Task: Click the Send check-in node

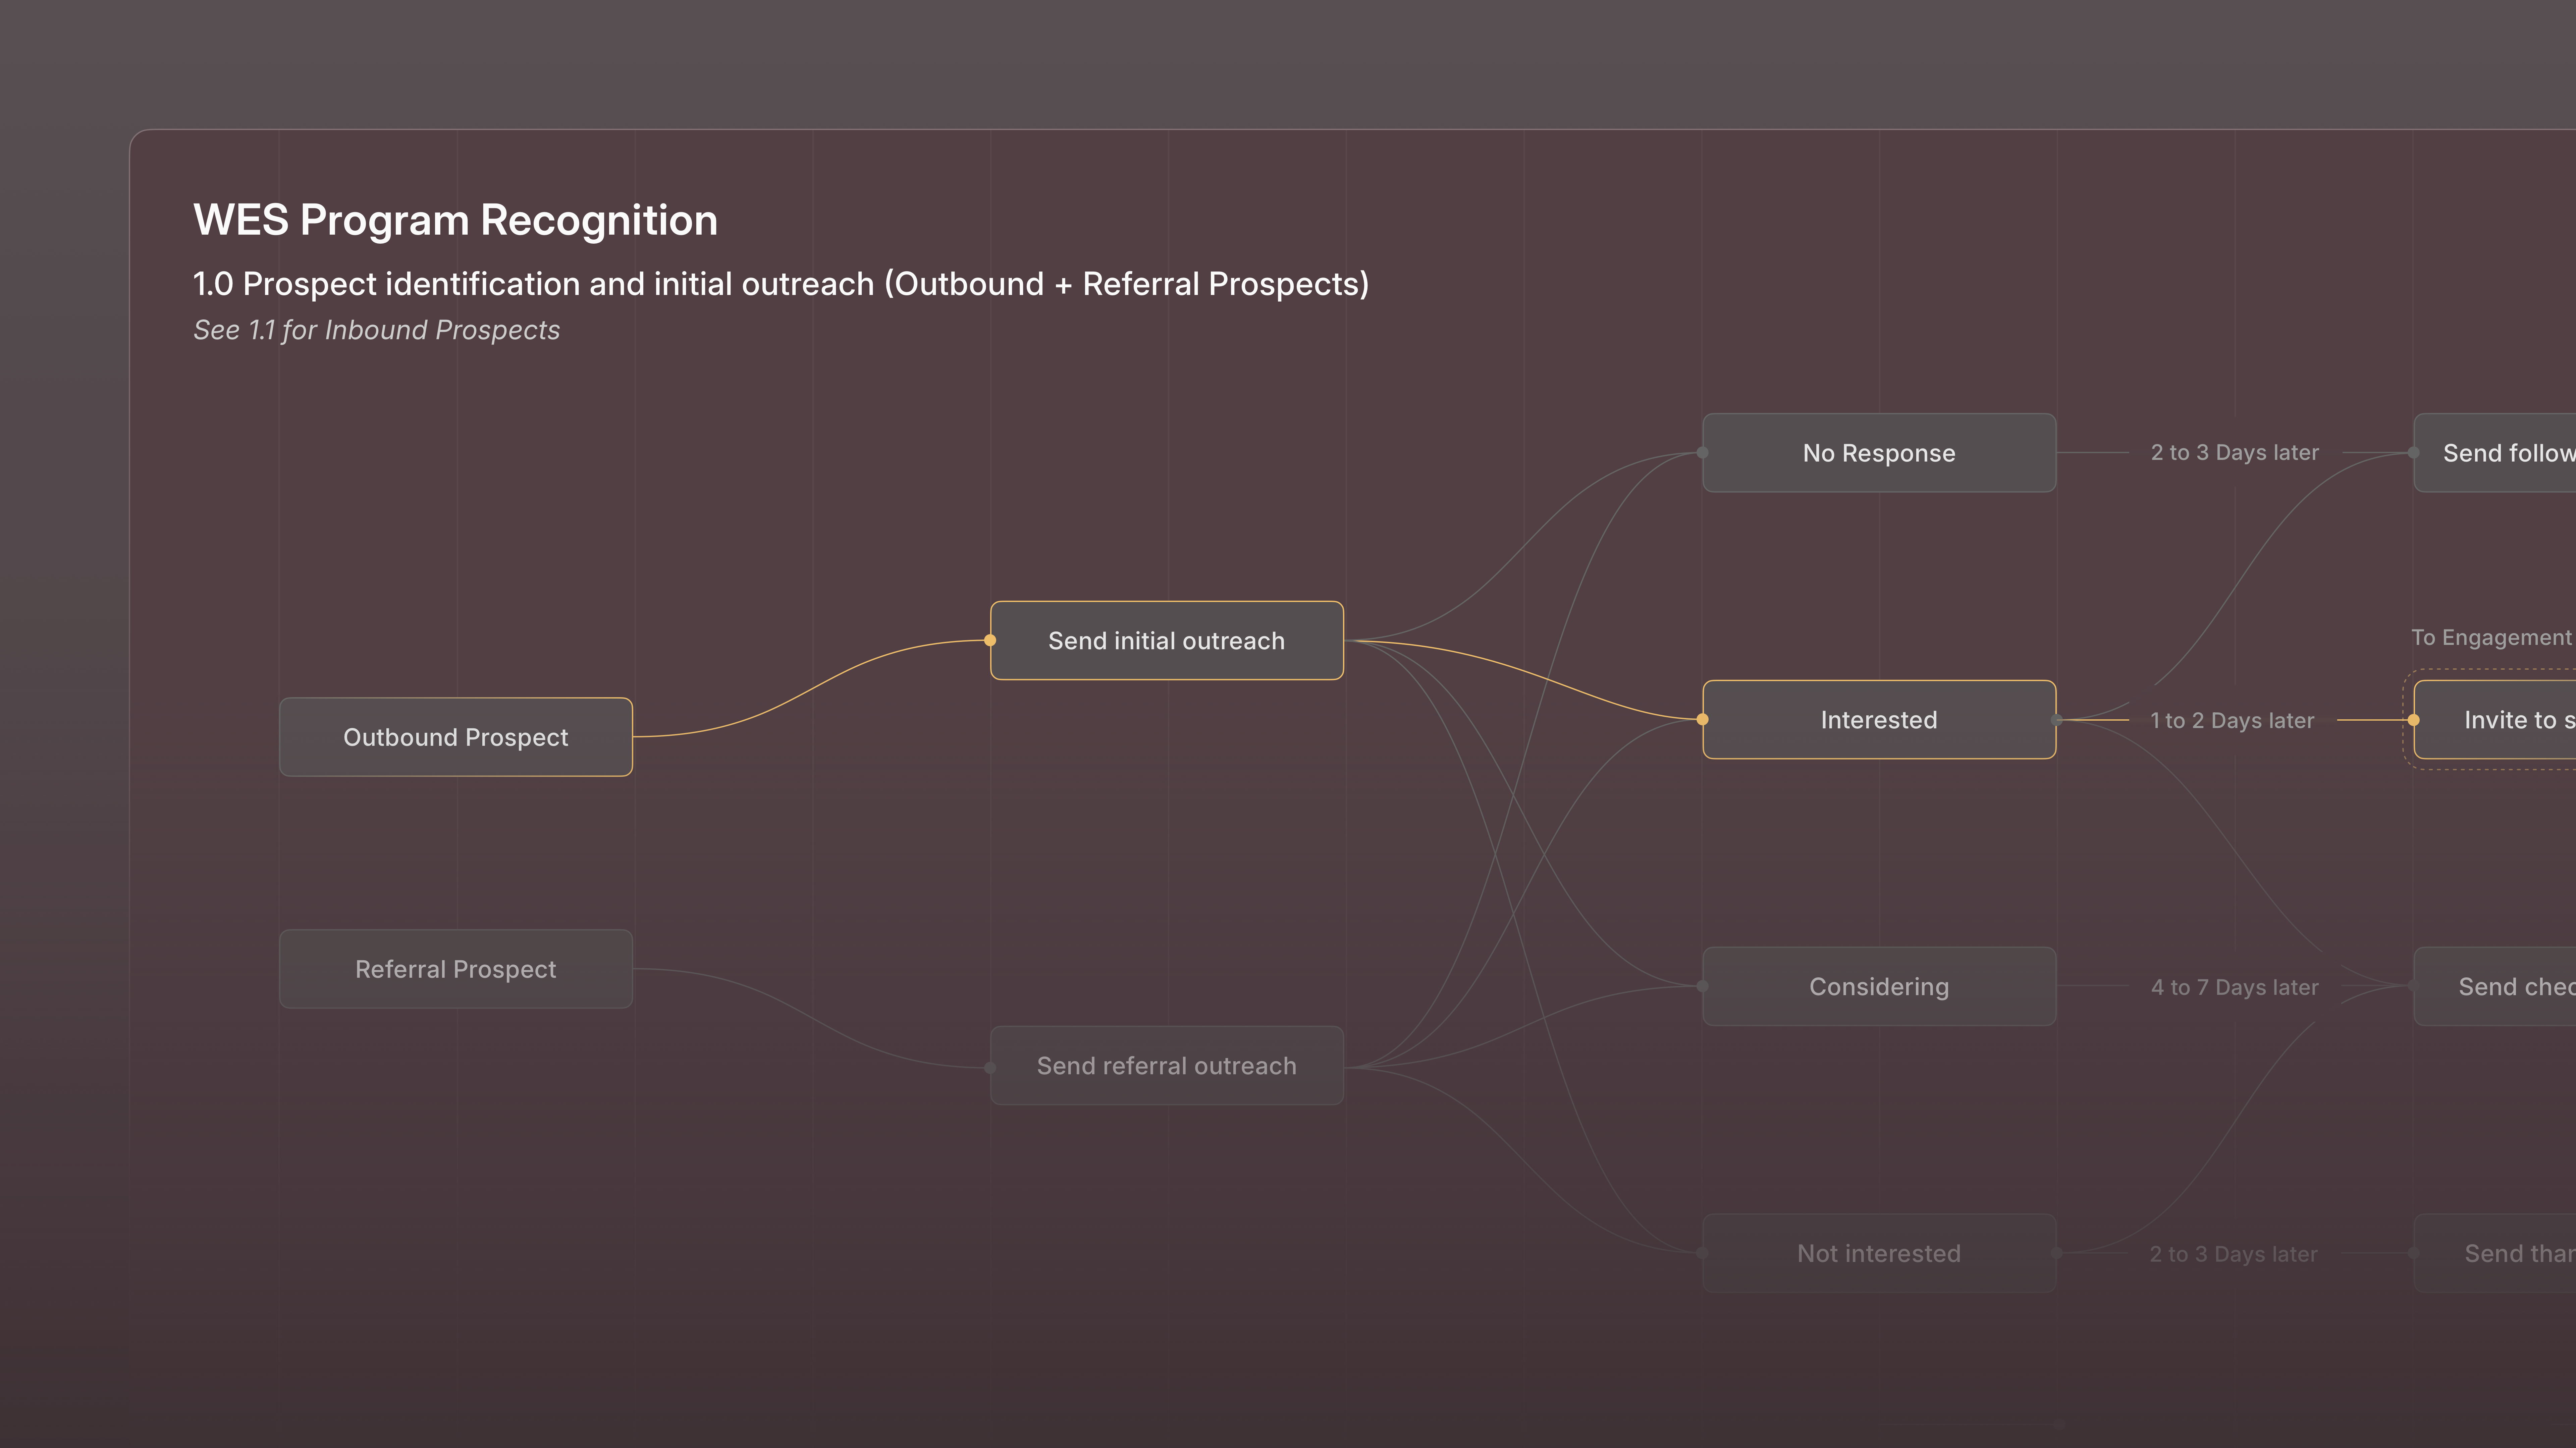Action: pos(2495,986)
